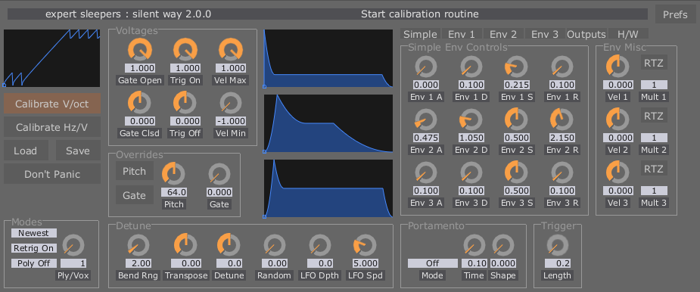Viewport: 700px width, 292px height.
Task: Click the Bend Rng knob
Action: (138, 245)
